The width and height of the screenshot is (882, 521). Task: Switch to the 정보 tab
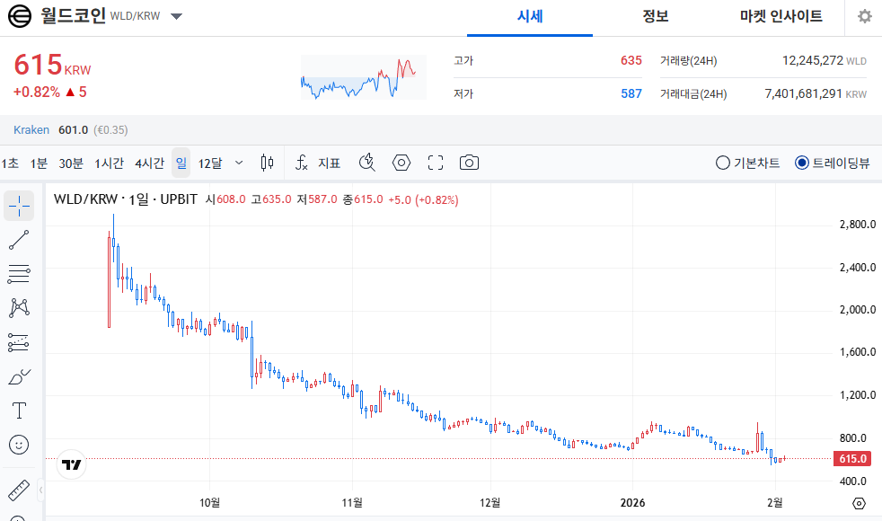(x=656, y=16)
